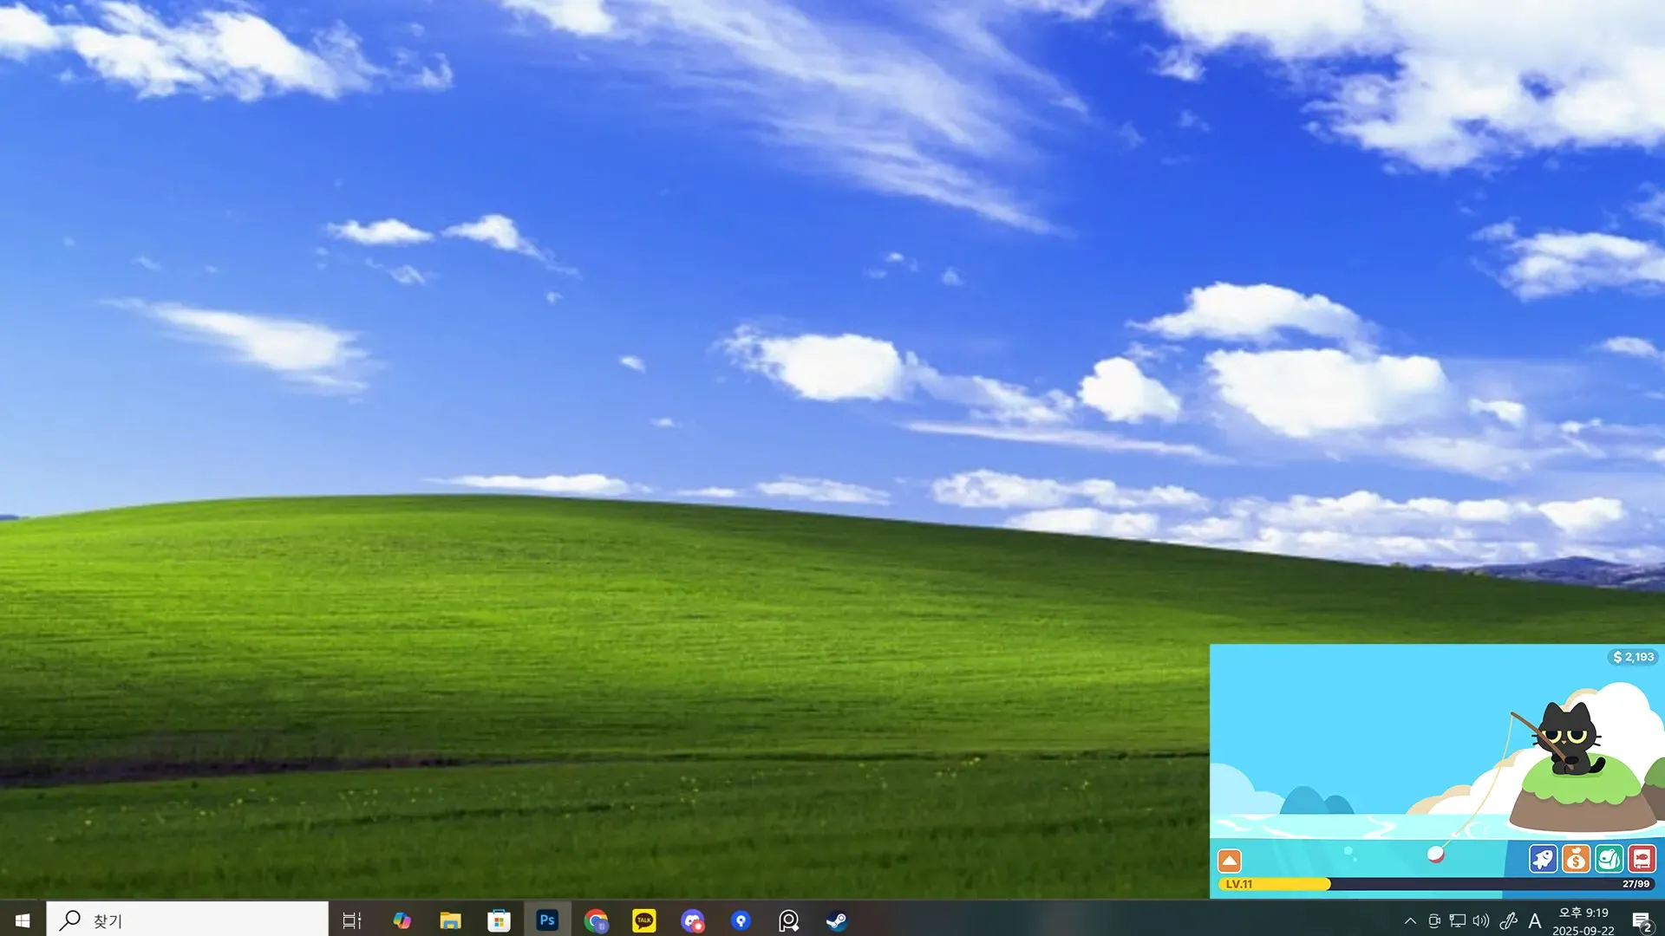Open the blue fish rocket boost icon
This screenshot has width=1665, height=936.
pos(1543,859)
